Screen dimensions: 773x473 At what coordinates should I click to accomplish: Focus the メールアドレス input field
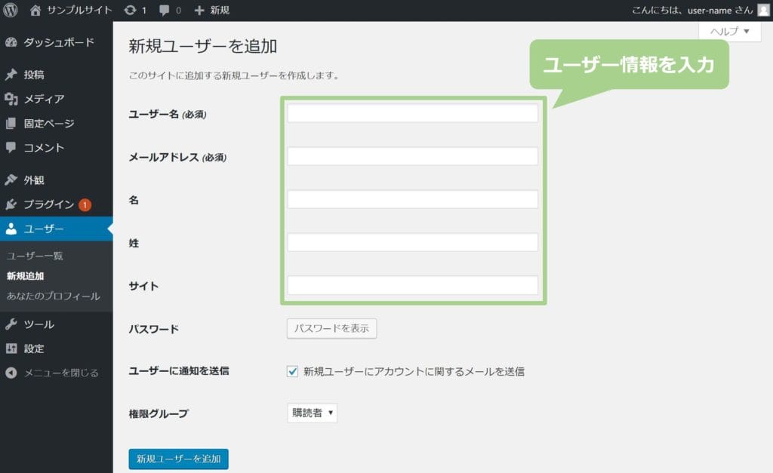[412, 156]
